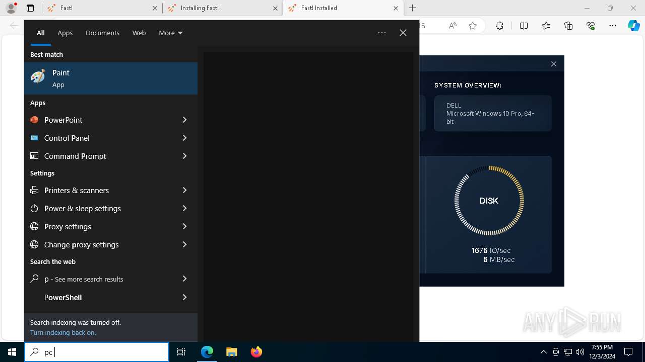Show hidden system tray icons
The height and width of the screenshot is (362, 645).
tap(543, 352)
